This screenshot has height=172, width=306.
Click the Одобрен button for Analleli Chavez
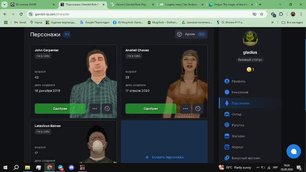click(151, 108)
